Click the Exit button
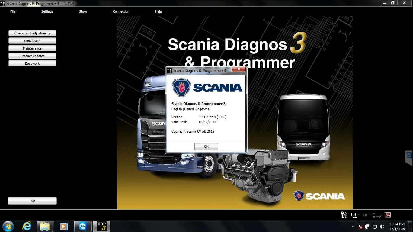The height and width of the screenshot is (232, 413). pyautogui.click(x=32, y=201)
